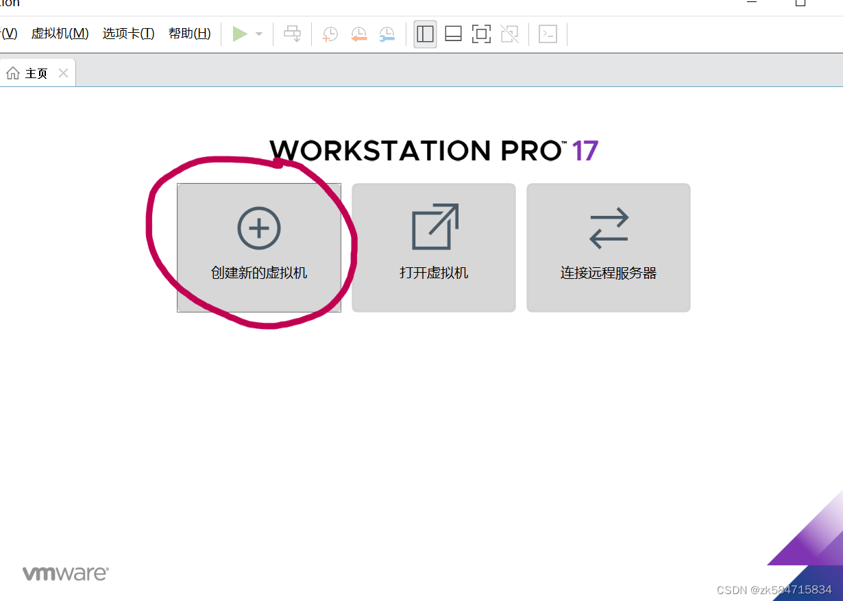This screenshot has width=843, height=601.
Task: Click the home icon on the tab
Action: (x=13, y=73)
